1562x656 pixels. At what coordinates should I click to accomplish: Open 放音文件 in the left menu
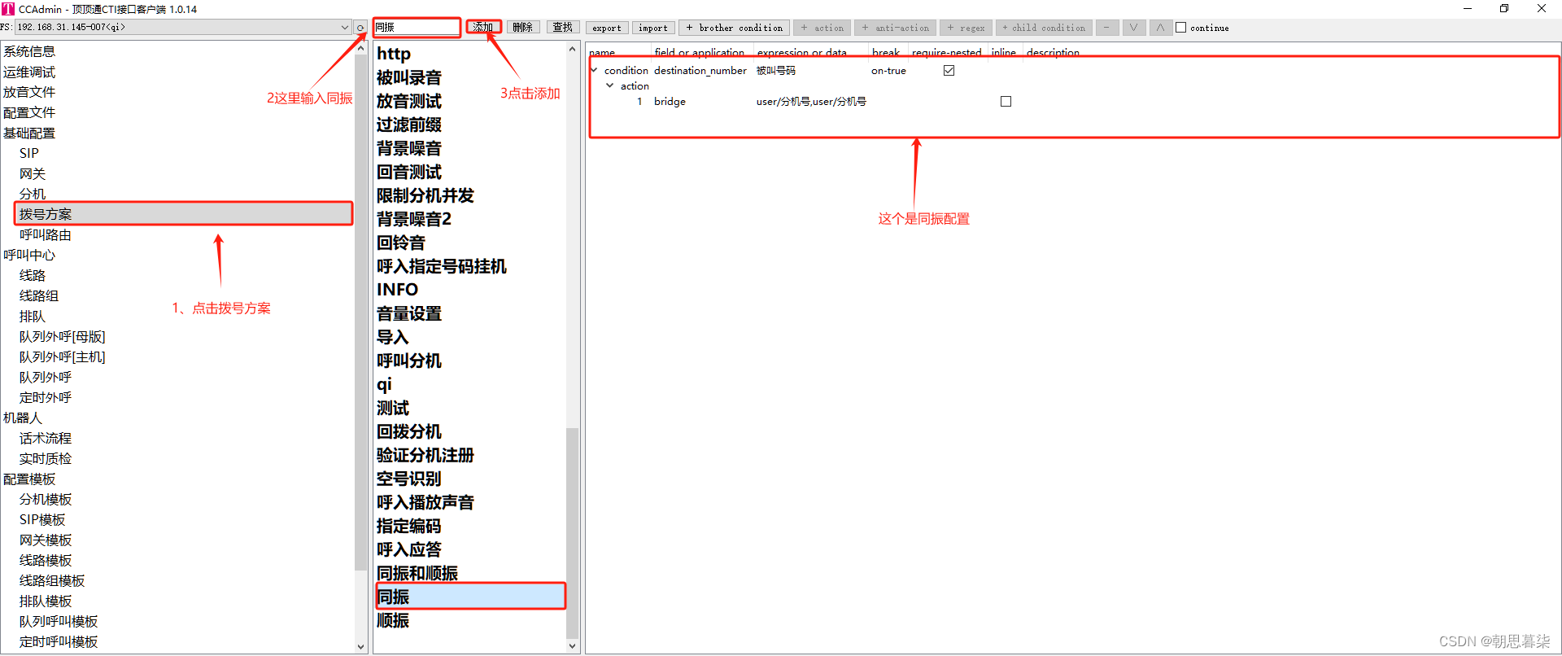coord(29,92)
